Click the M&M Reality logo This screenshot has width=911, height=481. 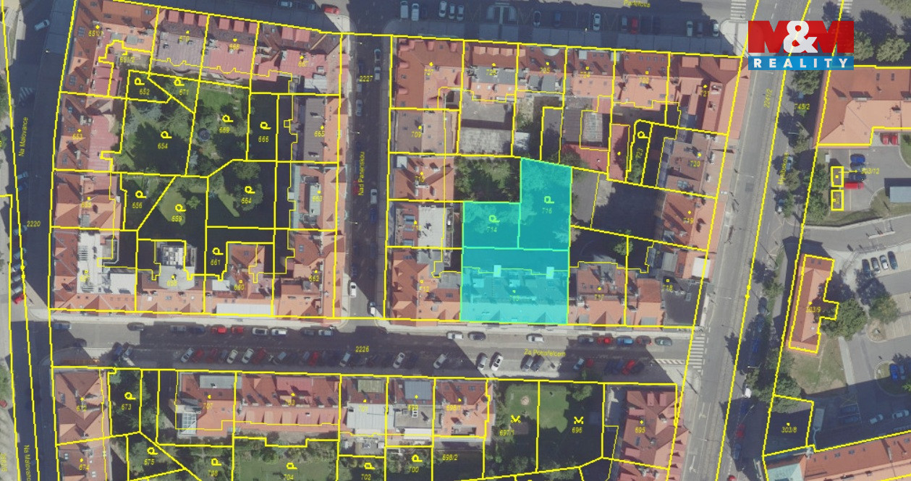point(800,45)
